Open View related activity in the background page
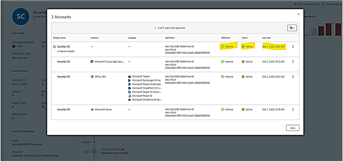 tap(307, 4)
